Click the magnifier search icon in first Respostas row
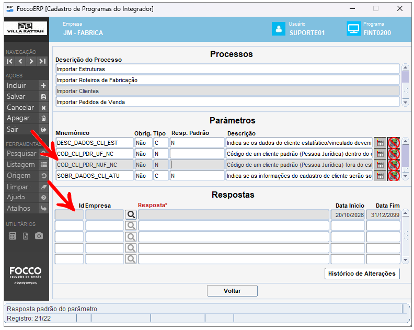The height and width of the screenshot is (330, 414). tap(131, 215)
